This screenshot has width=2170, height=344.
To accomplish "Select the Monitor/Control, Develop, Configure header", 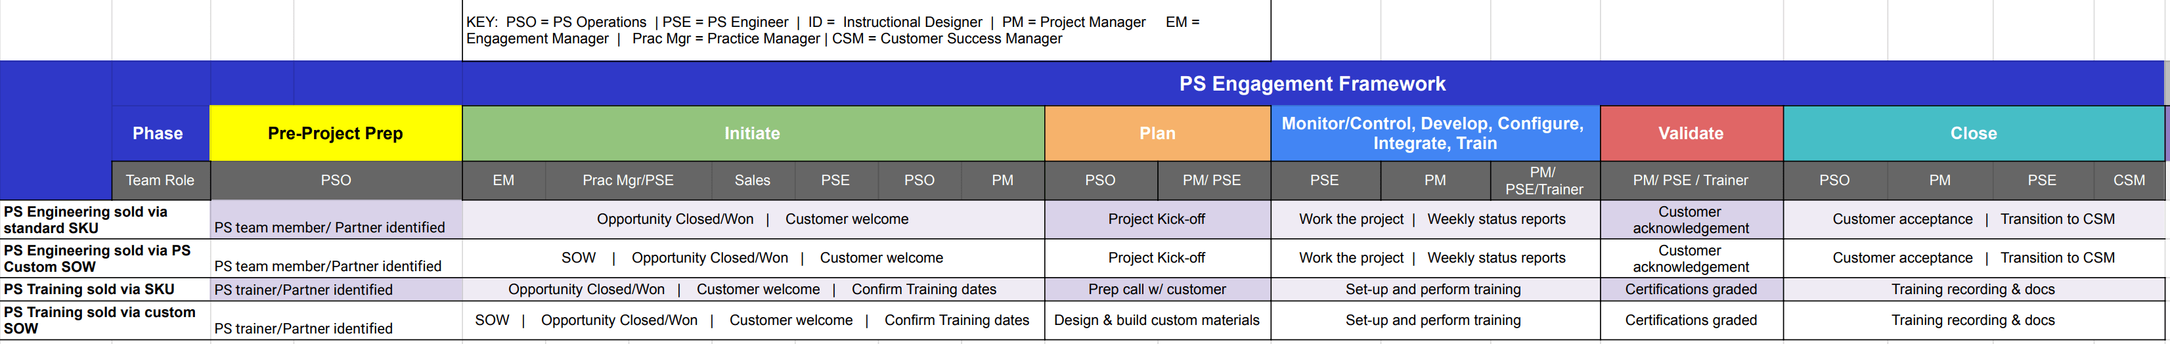I will click(x=1434, y=133).
